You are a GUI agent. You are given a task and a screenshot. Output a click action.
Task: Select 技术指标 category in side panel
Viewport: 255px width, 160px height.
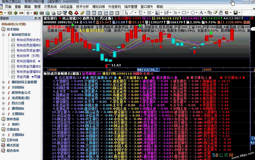13,29
